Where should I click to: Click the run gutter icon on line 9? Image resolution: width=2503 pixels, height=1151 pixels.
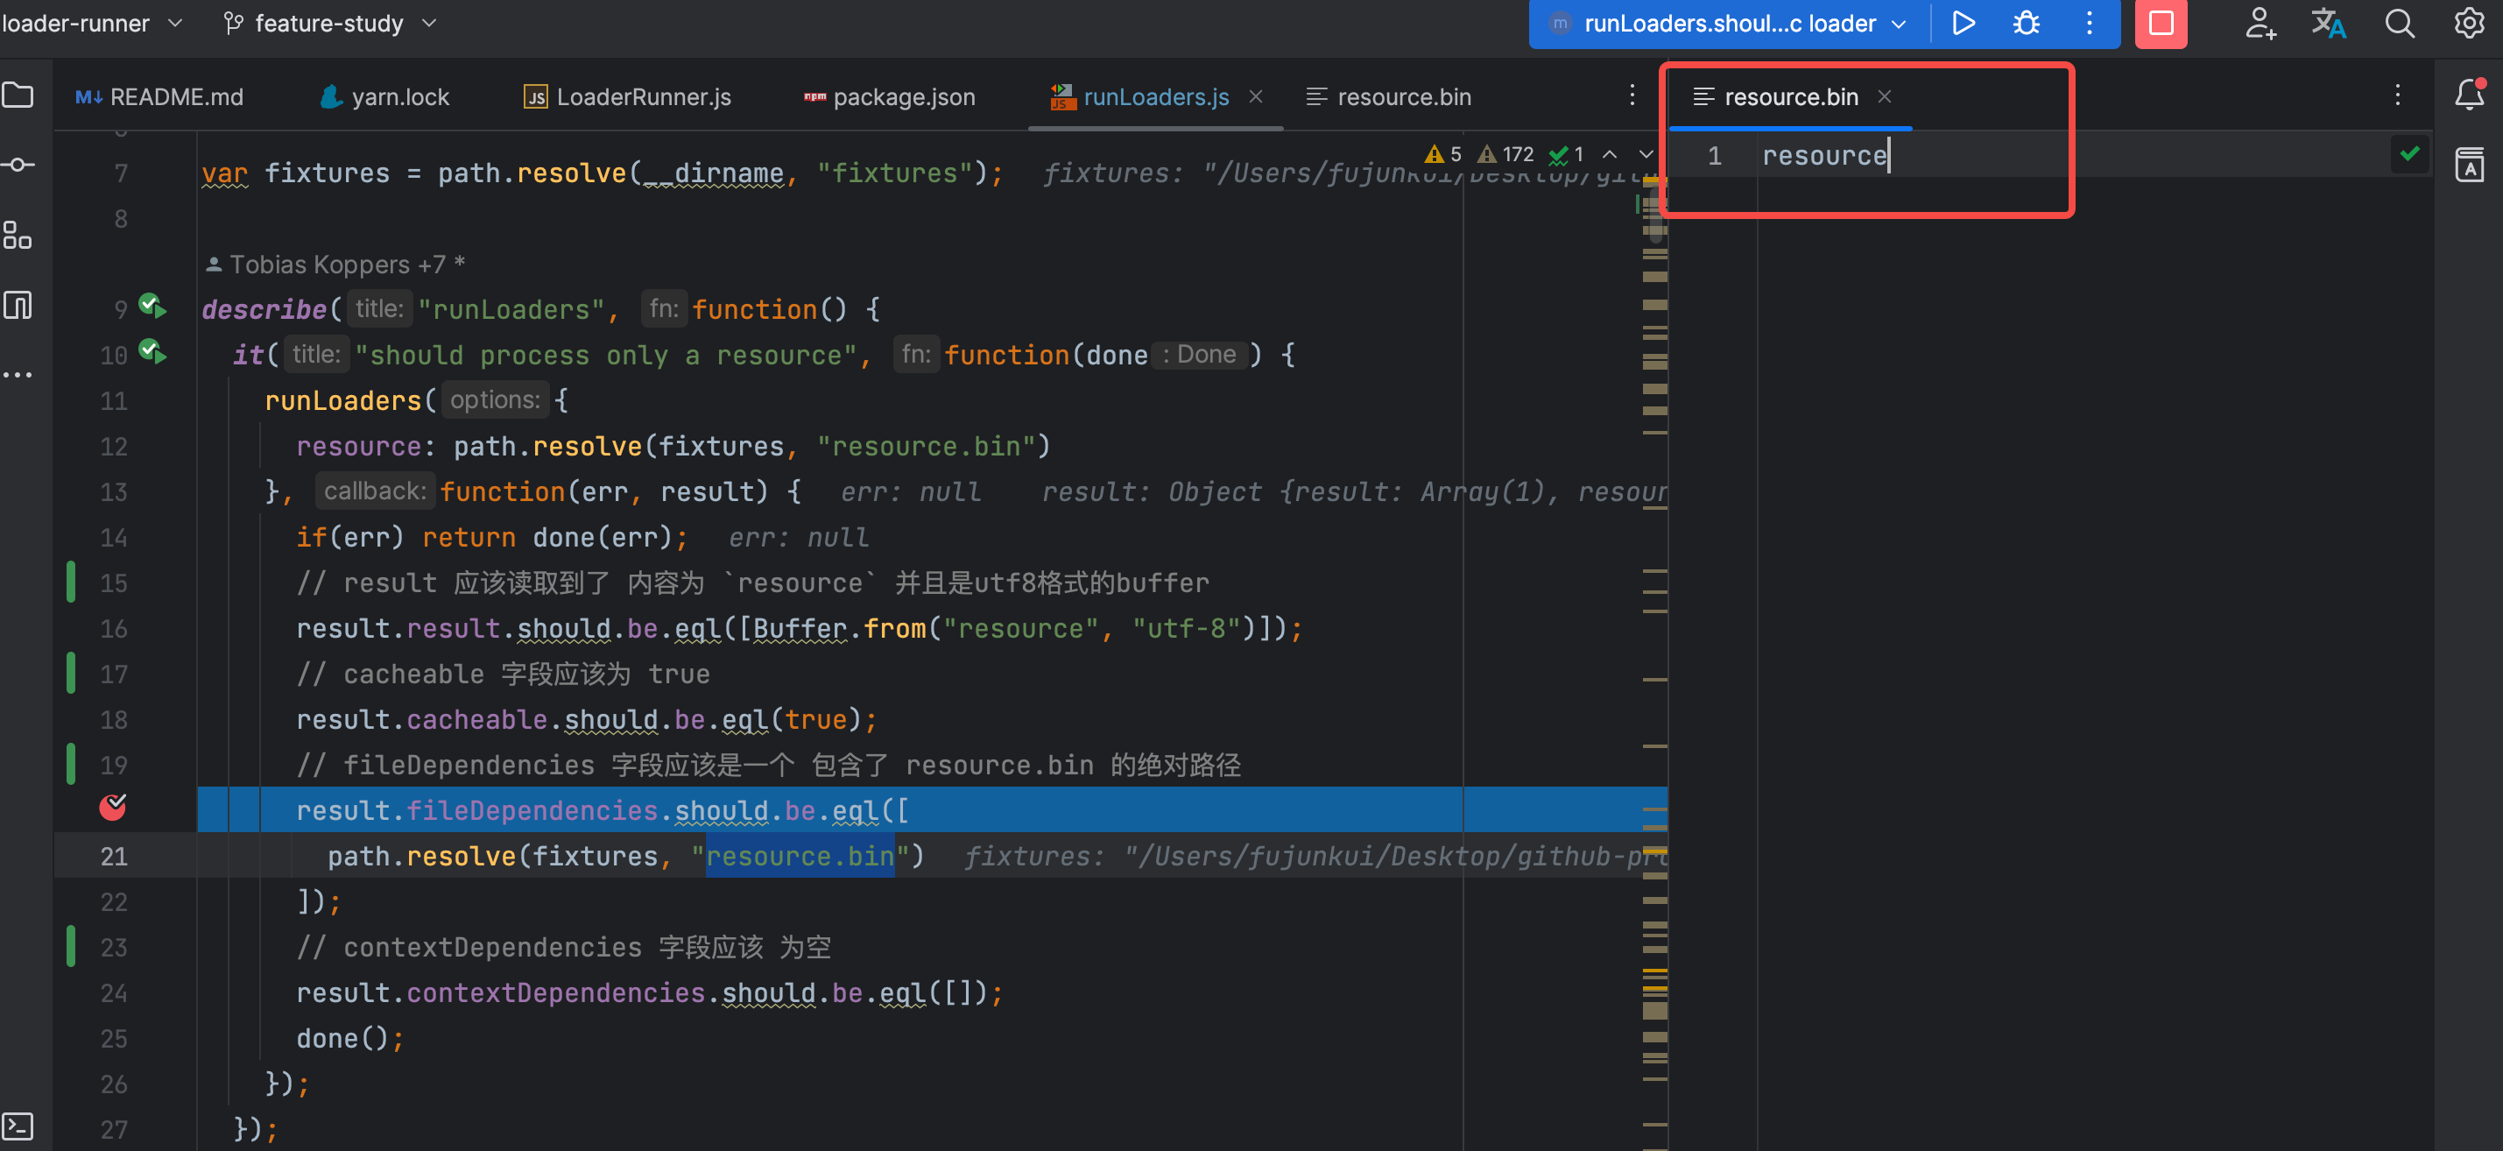click(x=152, y=307)
